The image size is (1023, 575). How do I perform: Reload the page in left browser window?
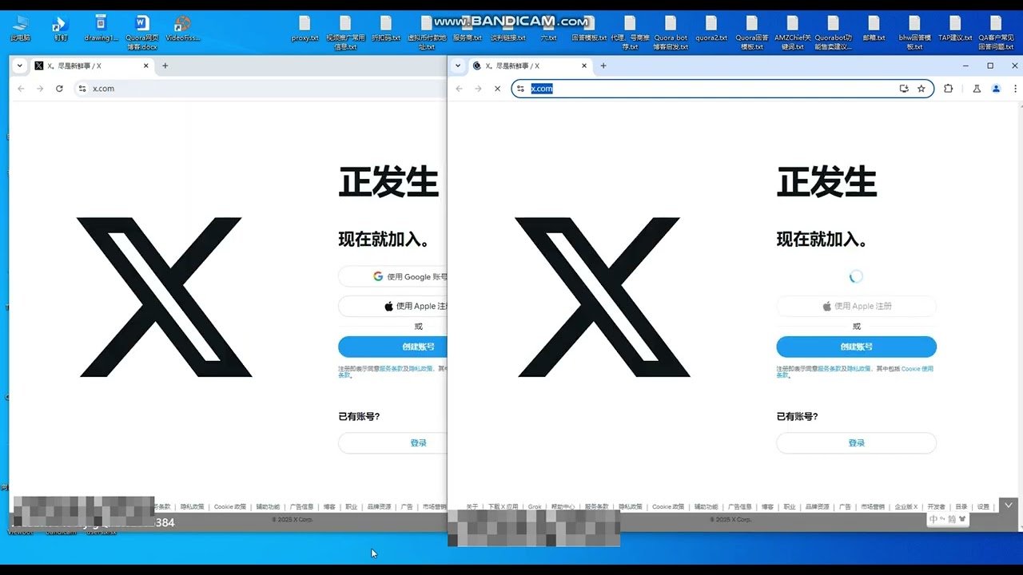[x=59, y=89]
